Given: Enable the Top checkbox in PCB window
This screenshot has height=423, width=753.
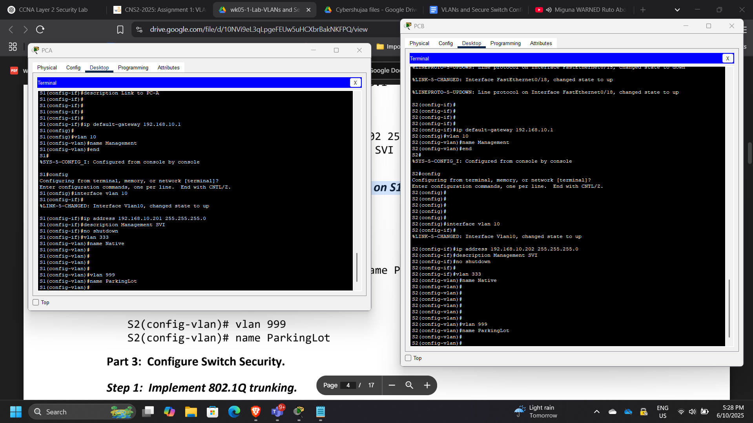Looking at the screenshot, I should point(408,358).
